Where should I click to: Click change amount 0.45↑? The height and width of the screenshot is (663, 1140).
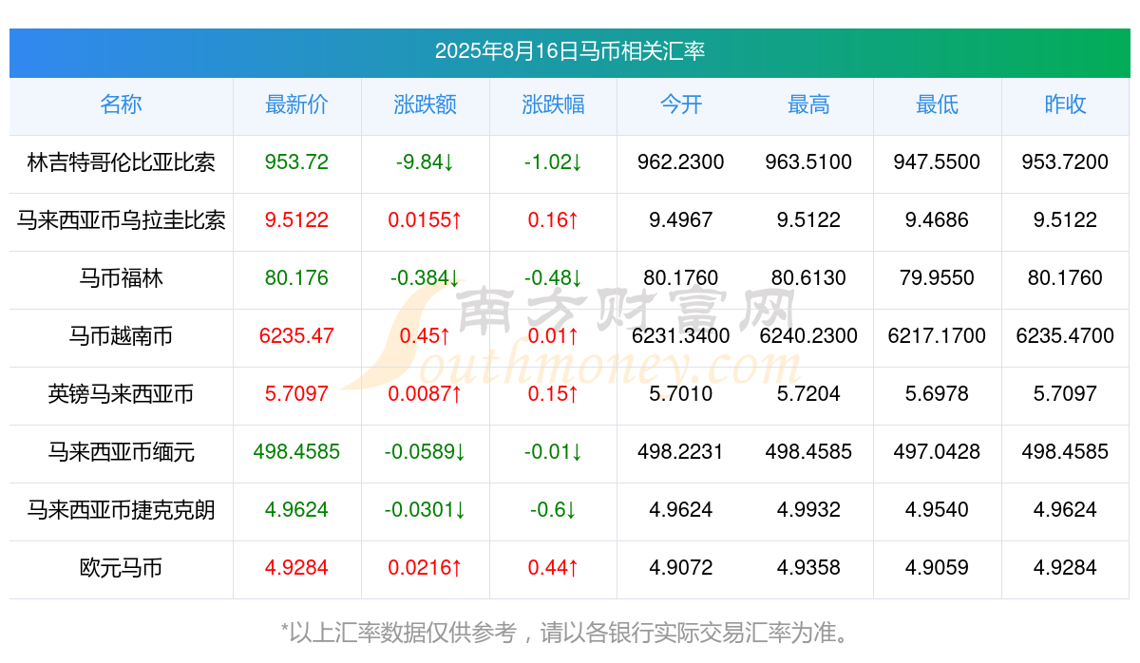click(x=426, y=336)
